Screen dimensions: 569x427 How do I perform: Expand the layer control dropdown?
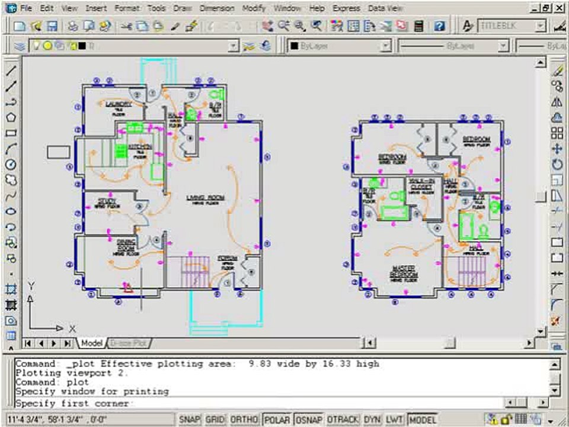[234, 46]
